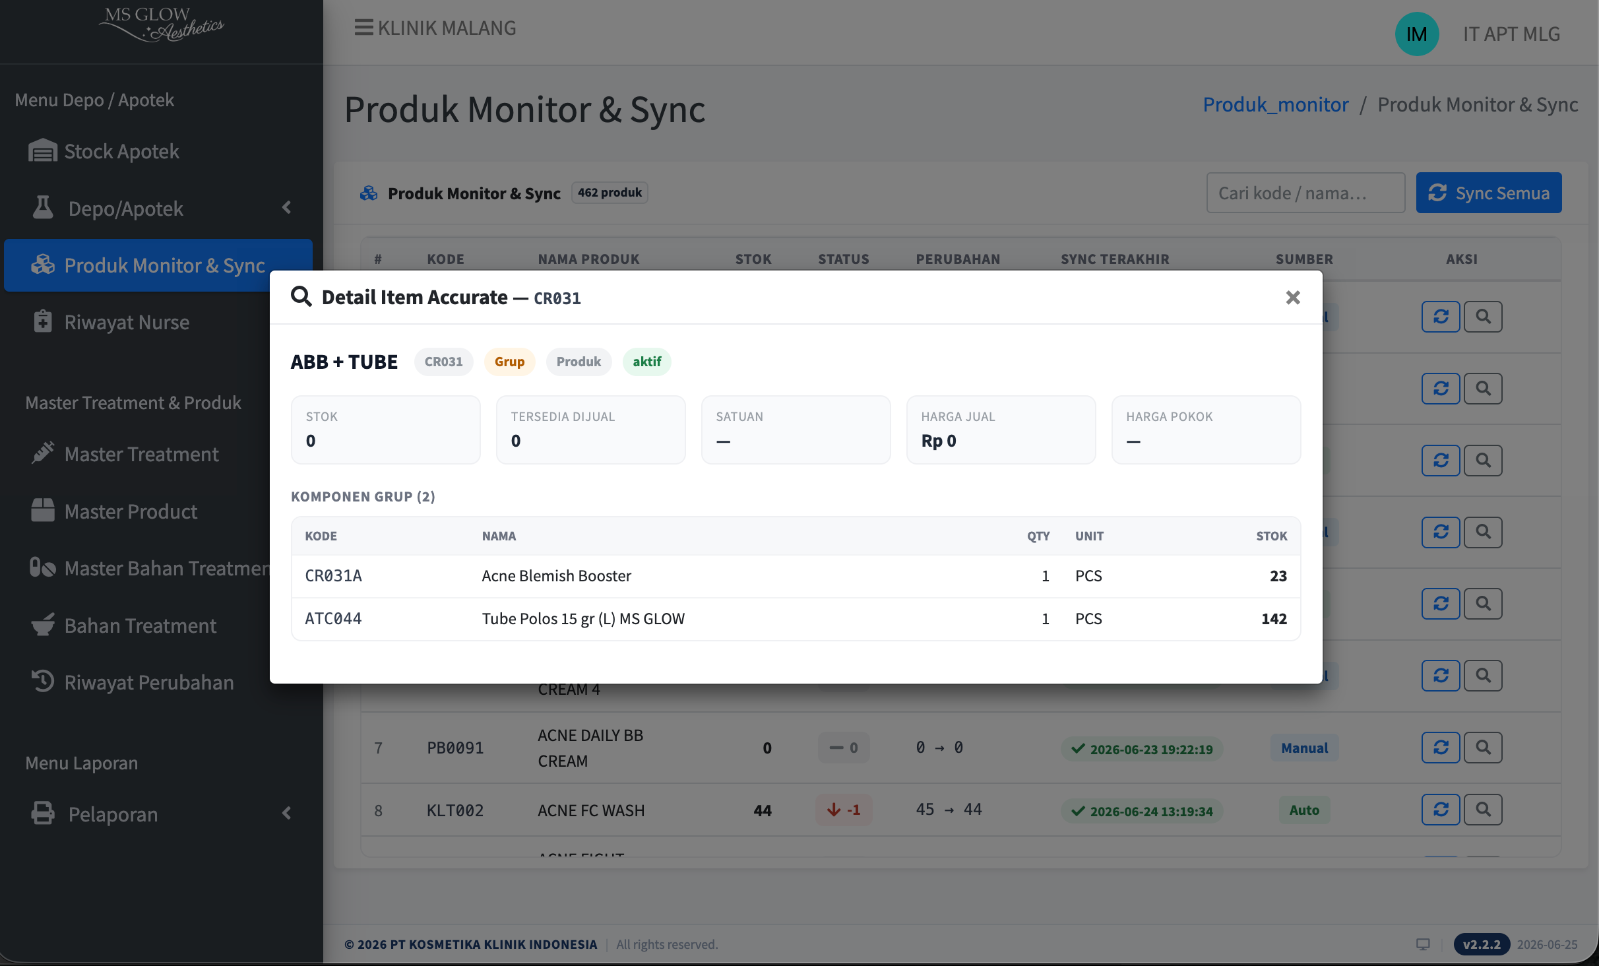The height and width of the screenshot is (966, 1599).
Task: Click the PT KOSMETIKA KLINIK INDONESIA footer link
Action: pos(493,944)
